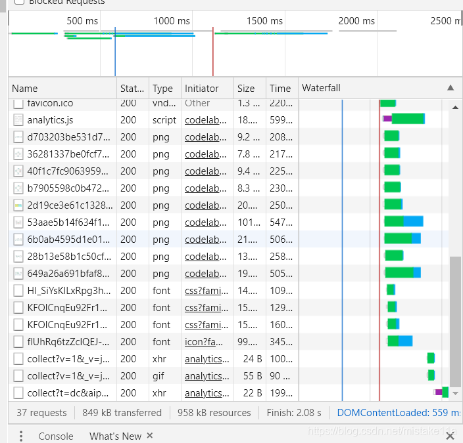The image size is (463, 443).
Task: Click the DOMContentLoaded timing text
Action: (x=399, y=413)
